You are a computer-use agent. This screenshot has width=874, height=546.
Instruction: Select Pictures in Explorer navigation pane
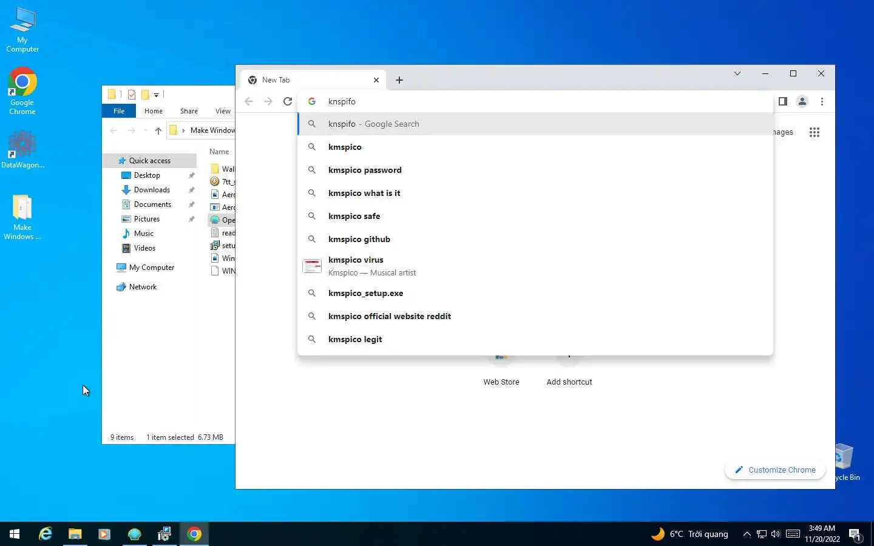[x=147, y=219]
